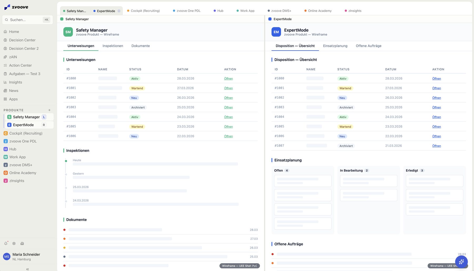The width and height of the screenshot is (474, 271).
Task: Click Öffnen for #1001 in Disposition table
Action: (x=436, y=88)
